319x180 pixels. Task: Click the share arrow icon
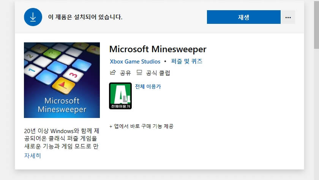coord(113,73)
